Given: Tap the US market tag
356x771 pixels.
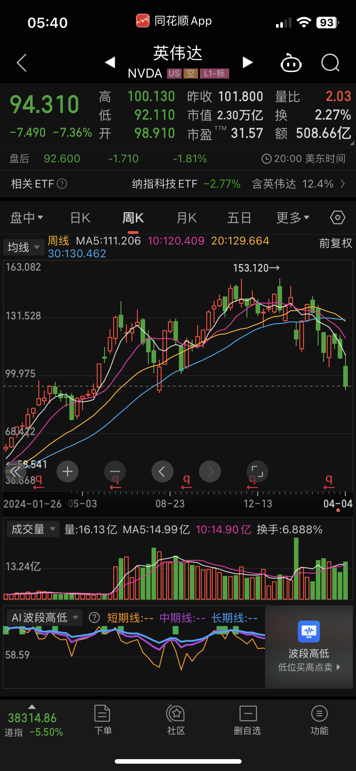Looking at the screenshot, I should tap(174, 73).
